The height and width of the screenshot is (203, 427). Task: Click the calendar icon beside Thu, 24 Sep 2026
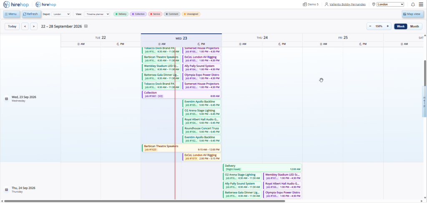click(7, 189)
